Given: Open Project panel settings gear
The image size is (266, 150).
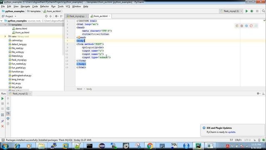Looking at the screenshot, I should [x=56, y=16].
